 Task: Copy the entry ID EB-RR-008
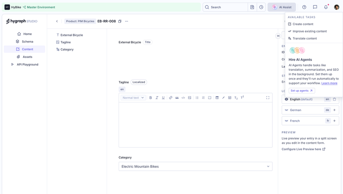pos(120,21)
